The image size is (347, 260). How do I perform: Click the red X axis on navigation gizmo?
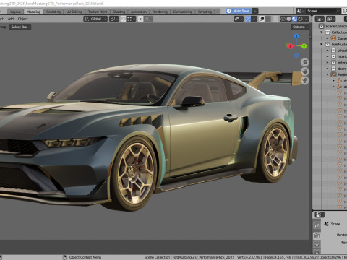290,46
